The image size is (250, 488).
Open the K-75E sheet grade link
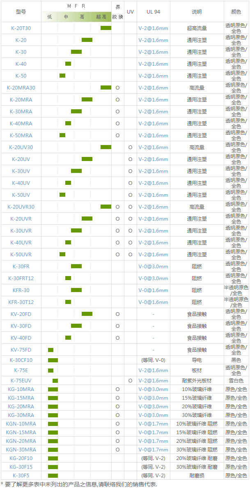pyautogui.click(x=21, y=371)
